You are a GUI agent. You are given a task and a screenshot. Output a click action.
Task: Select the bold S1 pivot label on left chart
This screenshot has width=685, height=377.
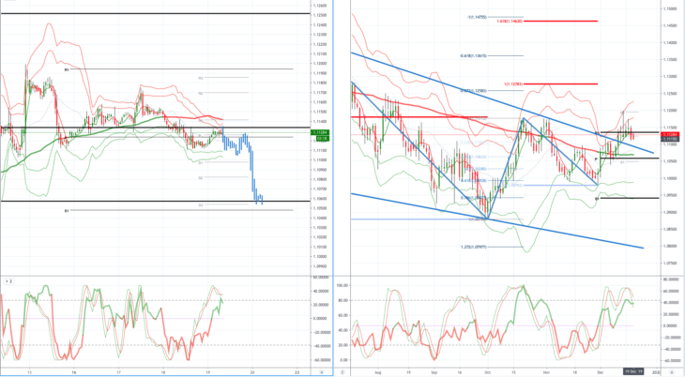point(67,211)
